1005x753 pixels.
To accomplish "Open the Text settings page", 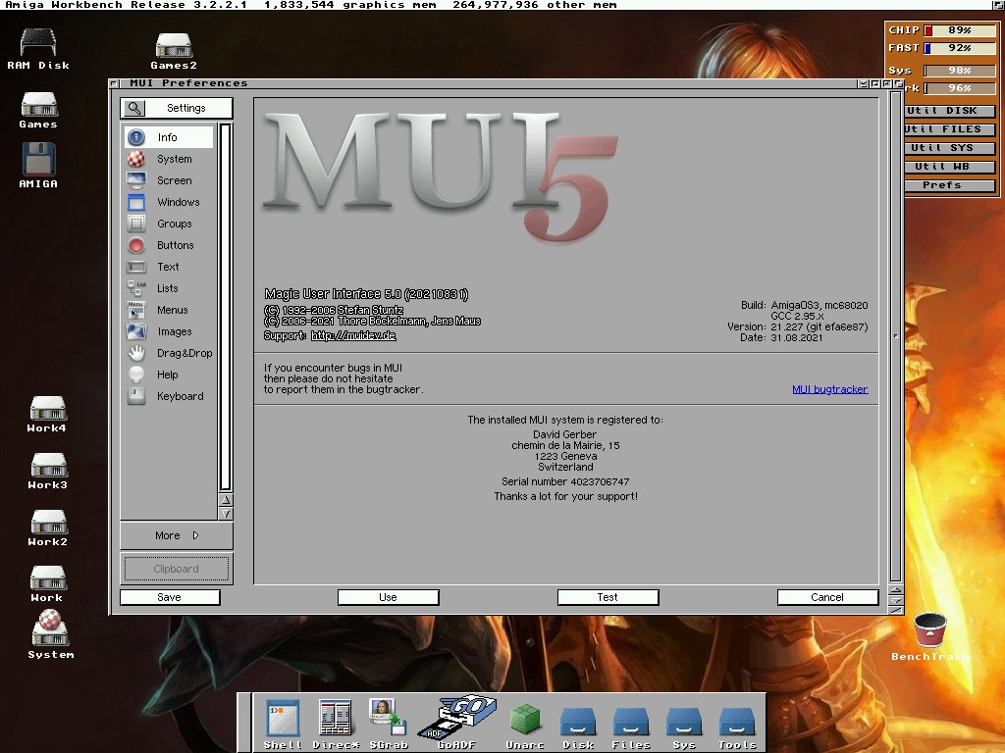I will coord(169,267).
